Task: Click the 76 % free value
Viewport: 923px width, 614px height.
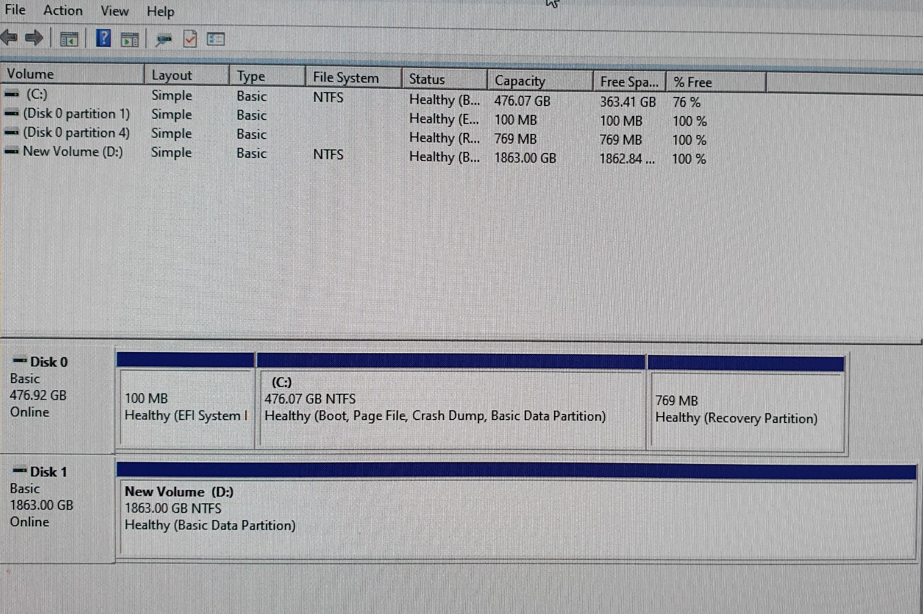Action: tap(686, 102)
